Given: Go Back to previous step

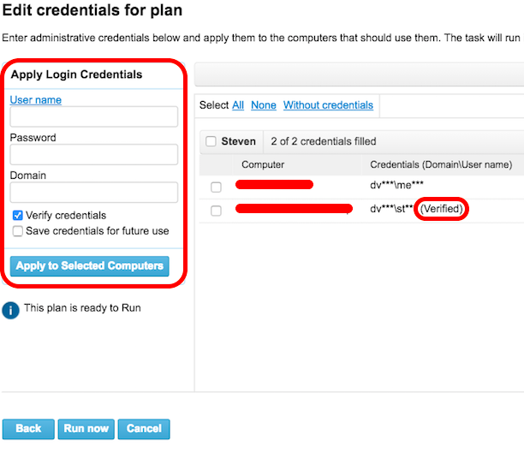Looking at the screenshot, I should point(28,429).
